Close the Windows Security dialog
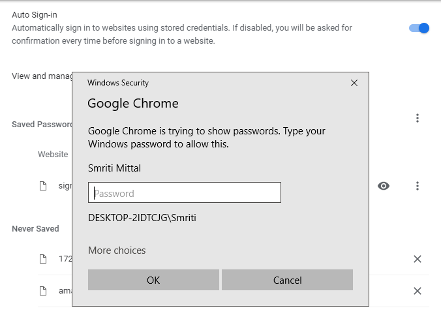The width and height of the screenshot is (441, 317). click(354, 83)
